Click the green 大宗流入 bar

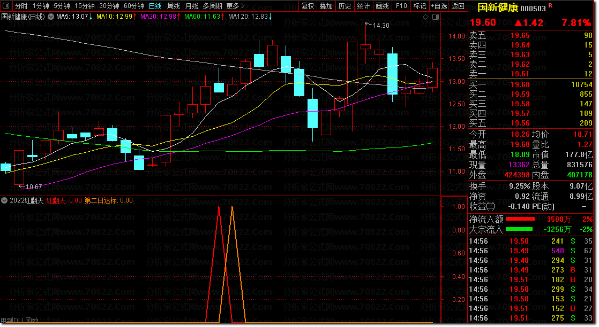point(519,229)
